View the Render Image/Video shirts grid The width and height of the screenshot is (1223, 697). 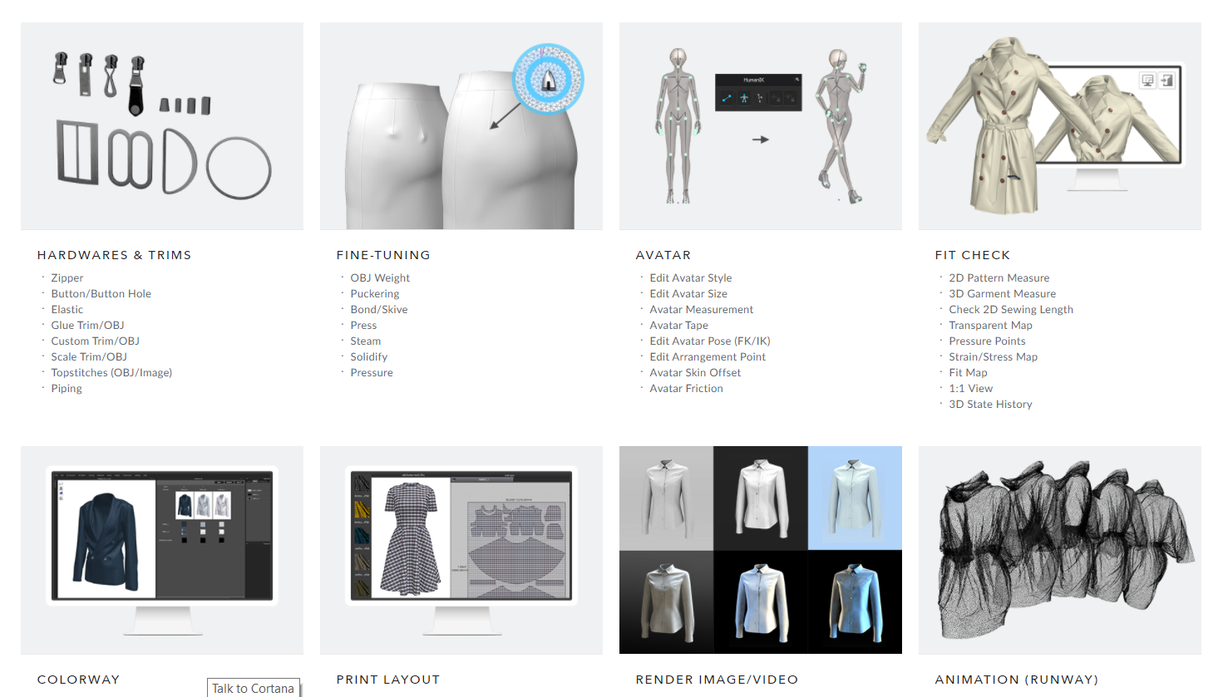(x=761, y=550)
